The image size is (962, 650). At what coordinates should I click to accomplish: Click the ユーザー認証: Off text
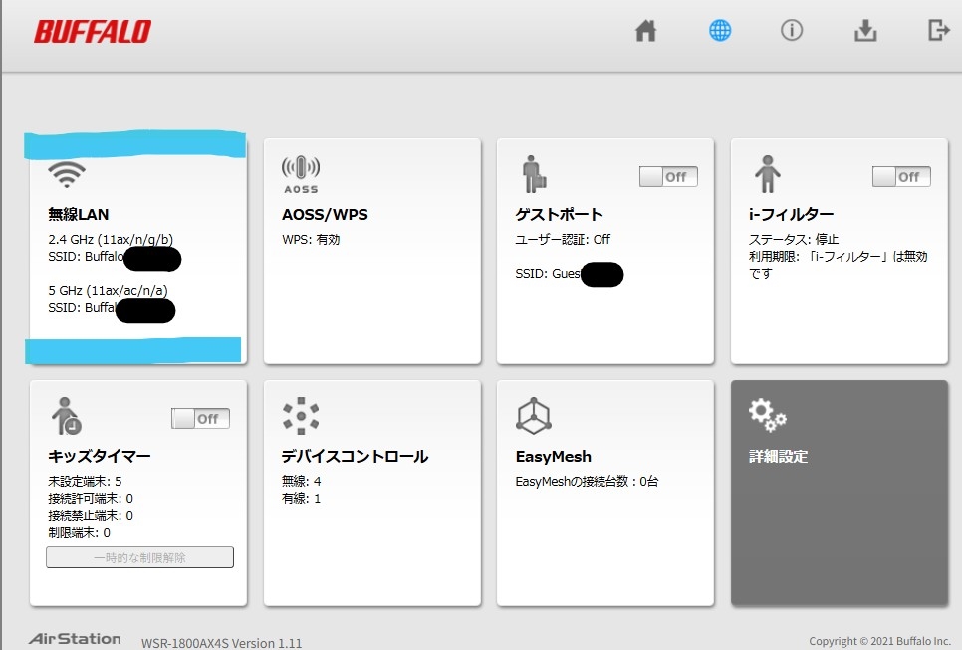click(x=563, y=239)
